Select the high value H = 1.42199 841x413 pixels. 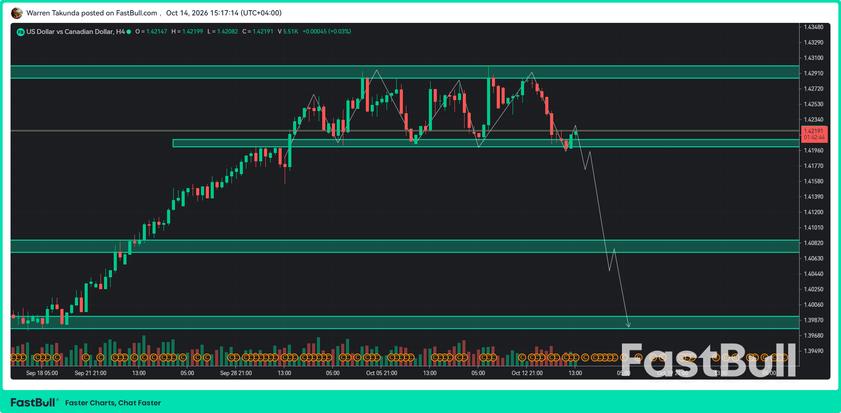tap(187, 32)
